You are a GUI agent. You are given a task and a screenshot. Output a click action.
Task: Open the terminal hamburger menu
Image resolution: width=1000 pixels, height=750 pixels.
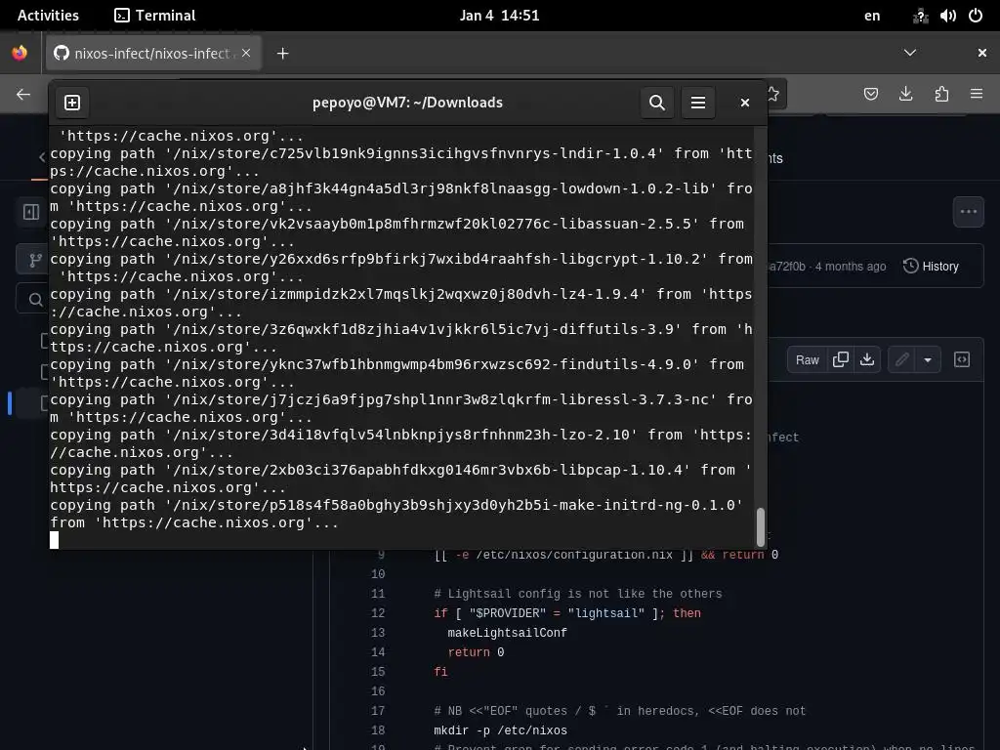[697, 103]
